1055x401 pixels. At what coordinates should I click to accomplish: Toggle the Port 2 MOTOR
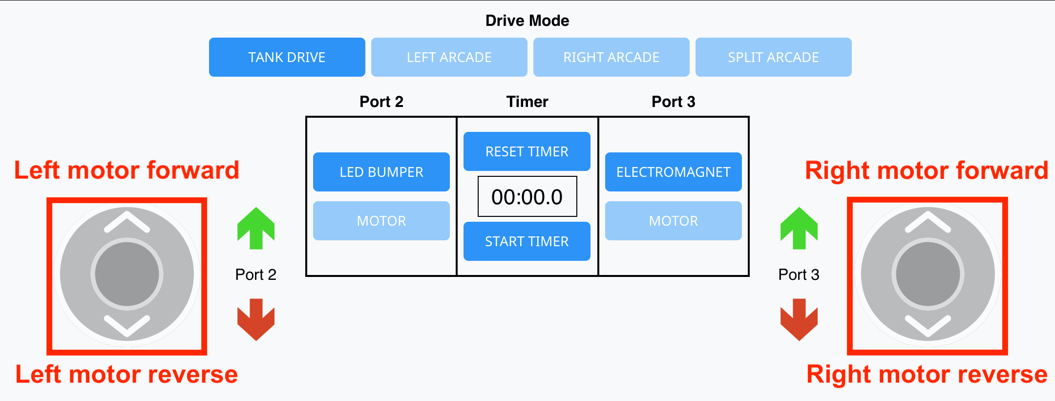click(x=381, y=220)
